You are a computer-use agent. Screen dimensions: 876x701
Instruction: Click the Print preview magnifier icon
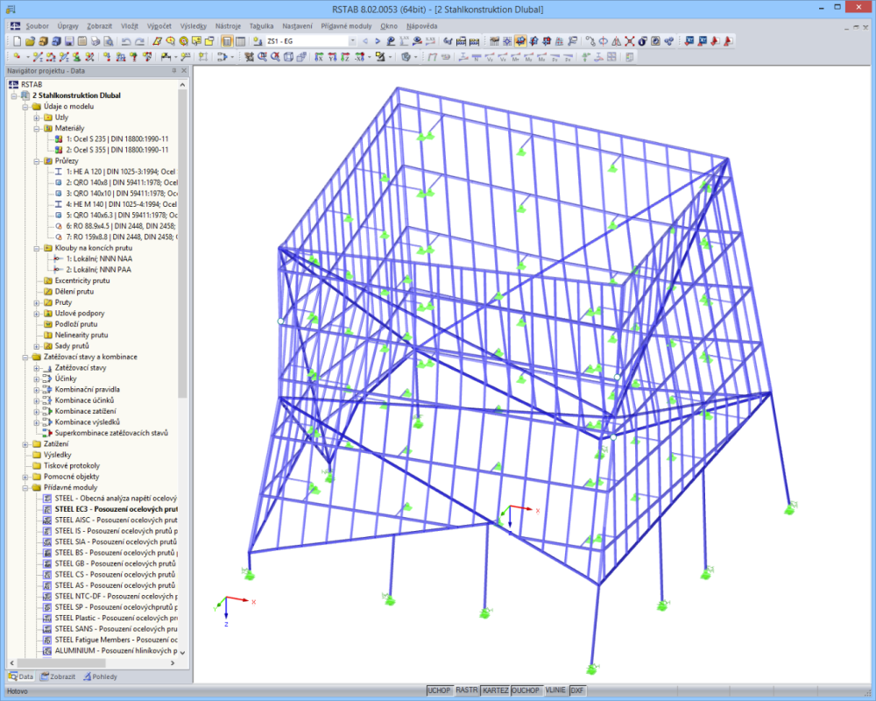point(109,41)
